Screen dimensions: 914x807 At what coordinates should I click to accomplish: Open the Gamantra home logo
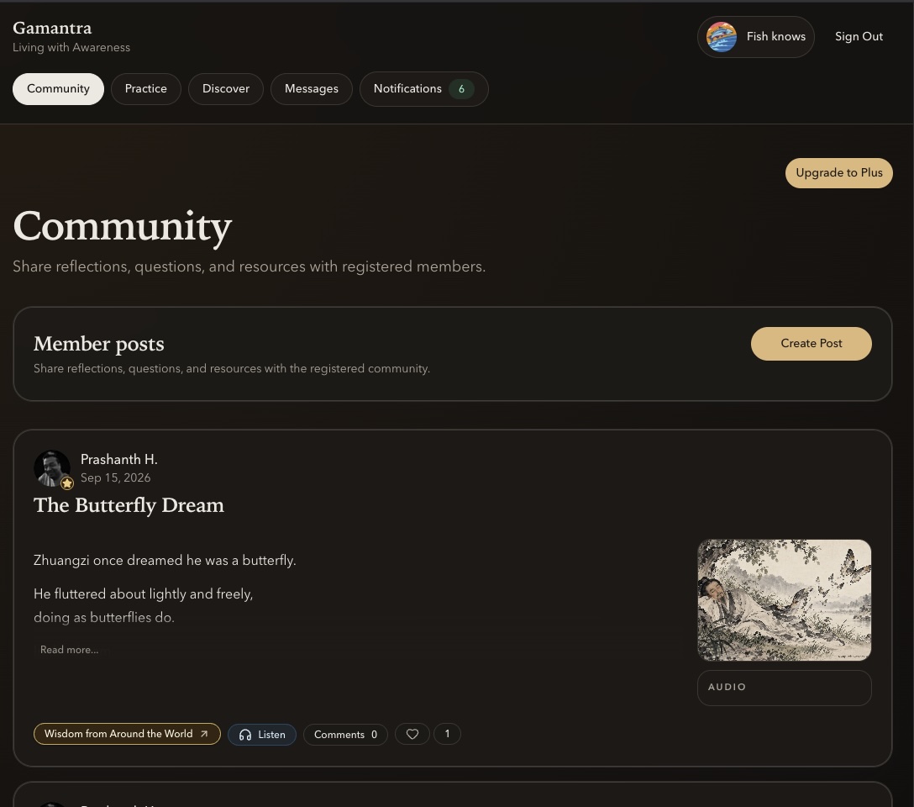[52, 28]
